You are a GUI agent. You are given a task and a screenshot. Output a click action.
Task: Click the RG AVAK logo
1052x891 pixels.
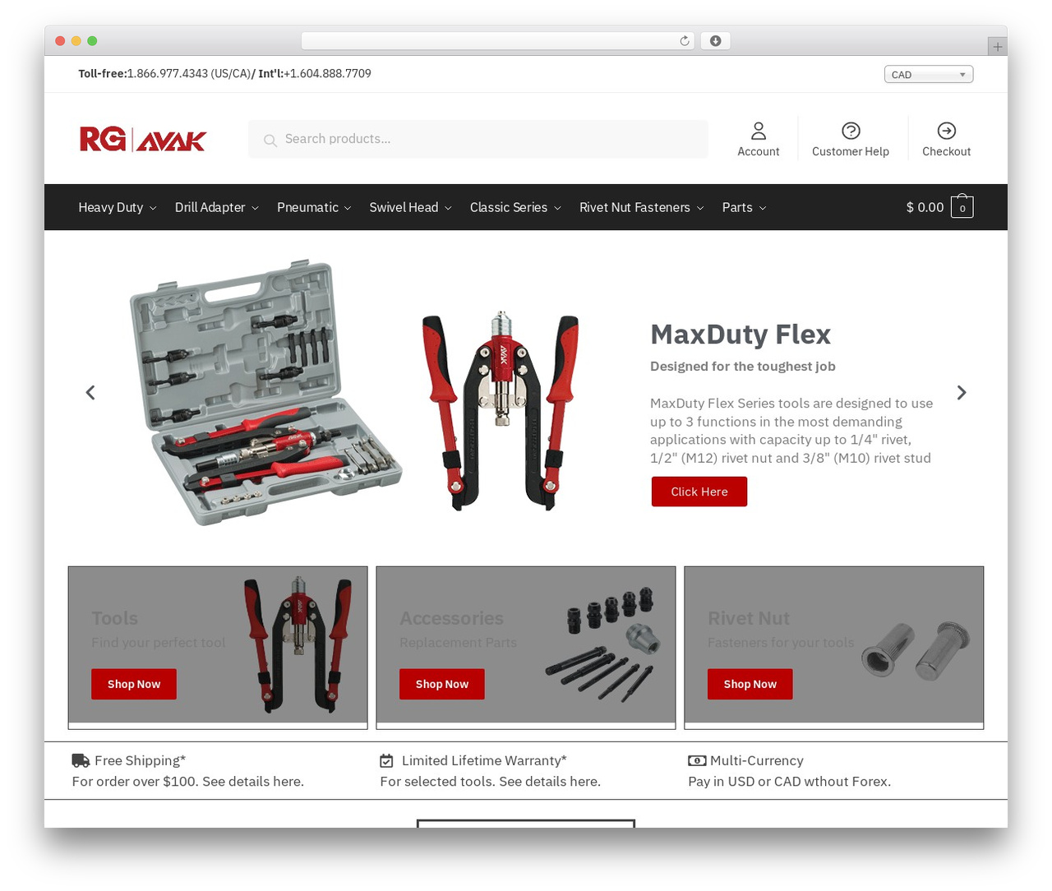(142, 139)
